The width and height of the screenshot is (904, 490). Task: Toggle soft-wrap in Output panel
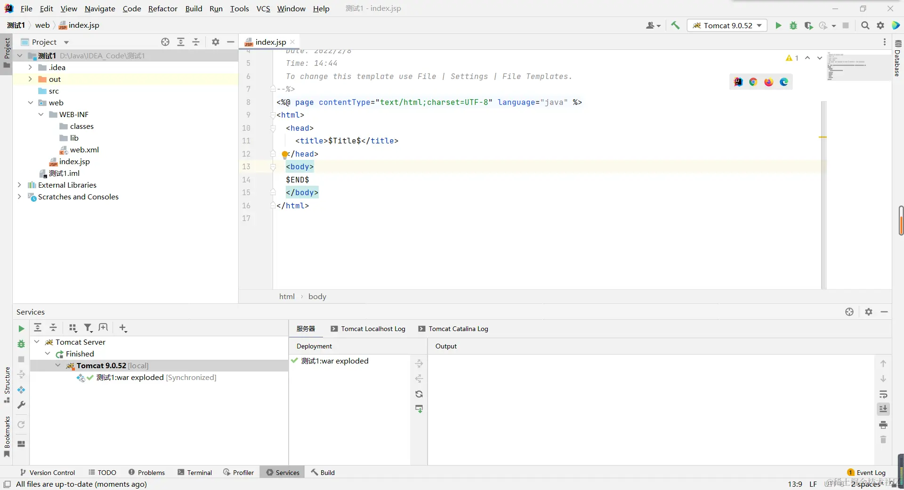coord(883,394)
